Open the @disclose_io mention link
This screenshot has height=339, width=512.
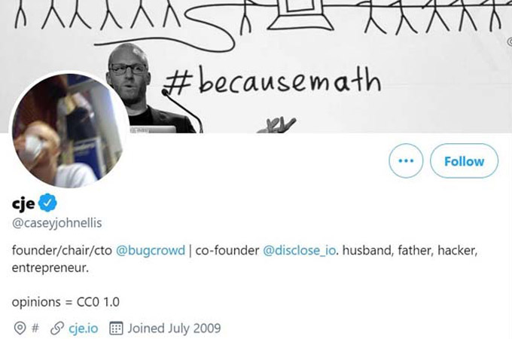[299, 251]
